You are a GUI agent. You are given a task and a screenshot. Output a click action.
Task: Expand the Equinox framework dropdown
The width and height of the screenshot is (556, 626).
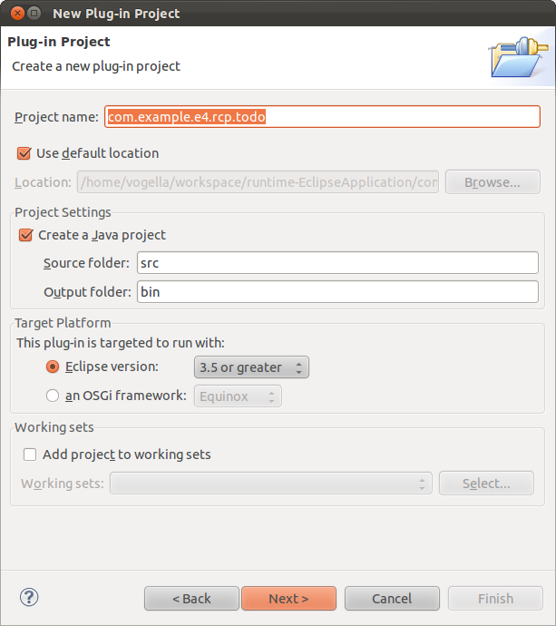tap(238, 396)
